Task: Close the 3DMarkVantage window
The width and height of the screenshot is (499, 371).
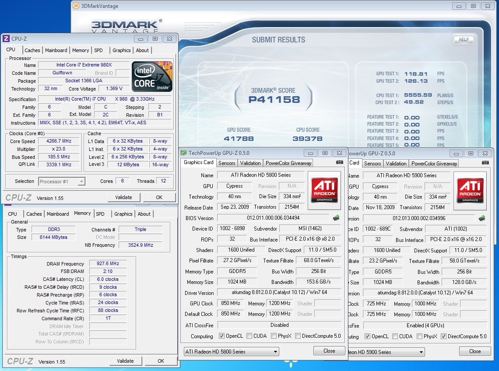Action: click(488, 6)
